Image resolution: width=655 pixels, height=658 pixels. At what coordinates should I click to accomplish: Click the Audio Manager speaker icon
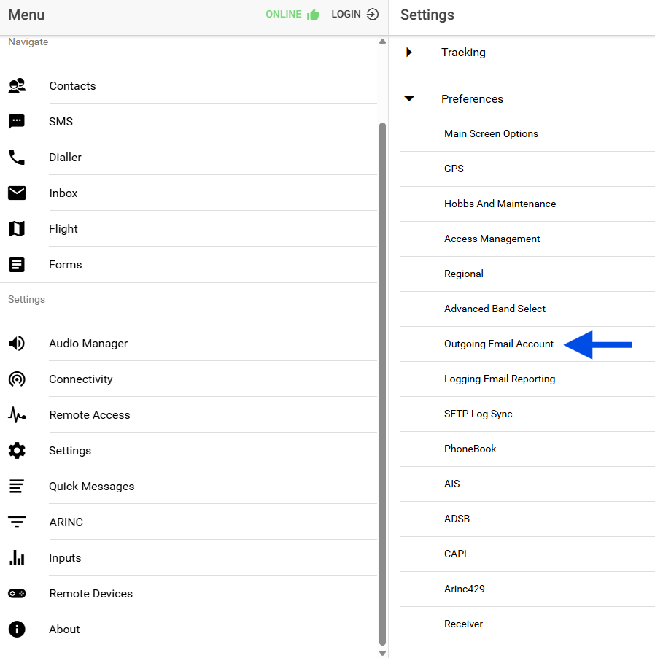[x=17, y=344]
